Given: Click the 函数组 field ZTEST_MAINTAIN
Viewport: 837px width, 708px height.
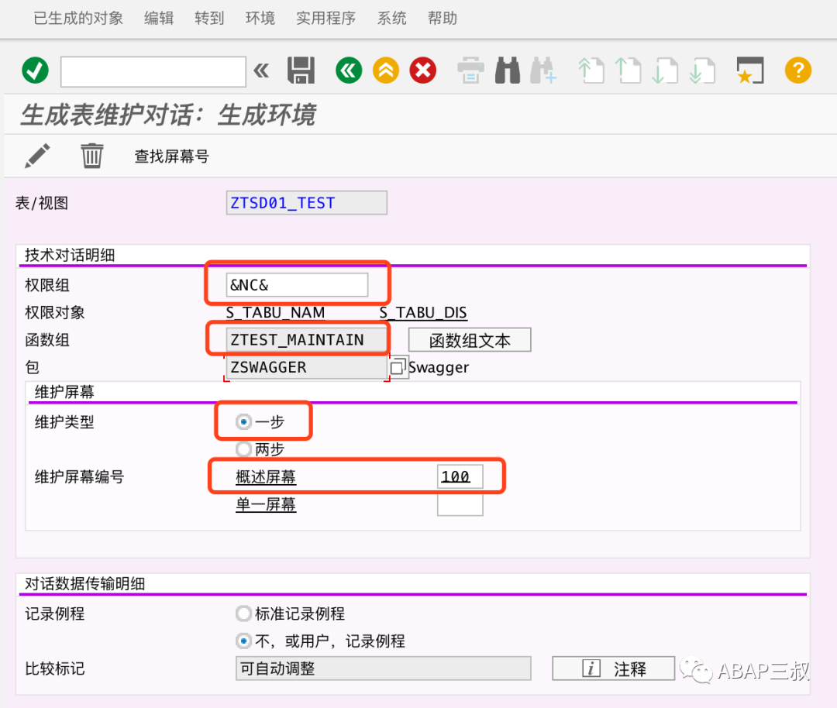Looking at the screenshot, I should (x=306, y=340).
